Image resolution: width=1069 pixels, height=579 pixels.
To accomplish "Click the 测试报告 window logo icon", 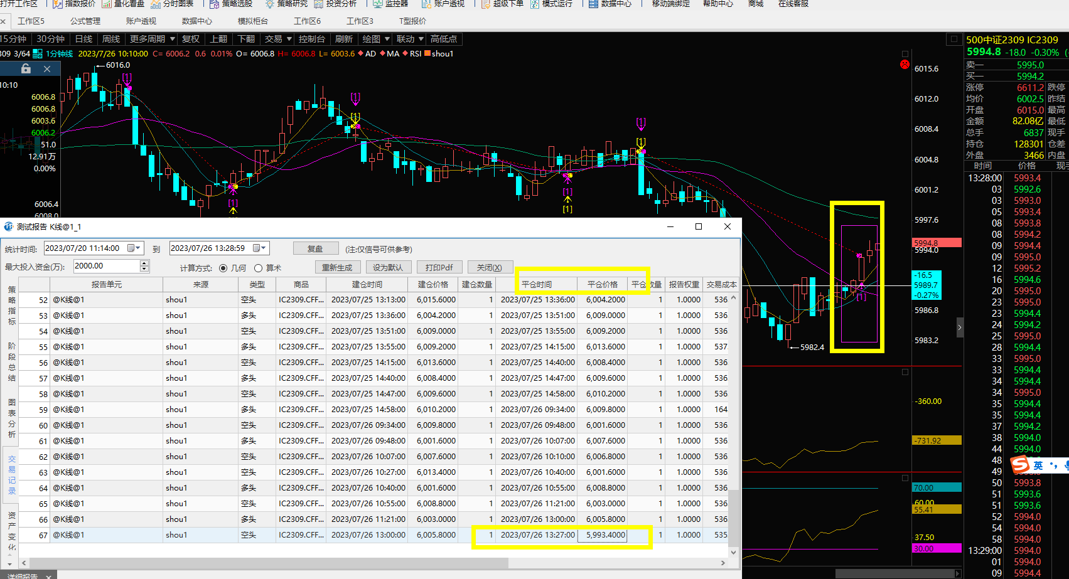I will click(8, 226).
